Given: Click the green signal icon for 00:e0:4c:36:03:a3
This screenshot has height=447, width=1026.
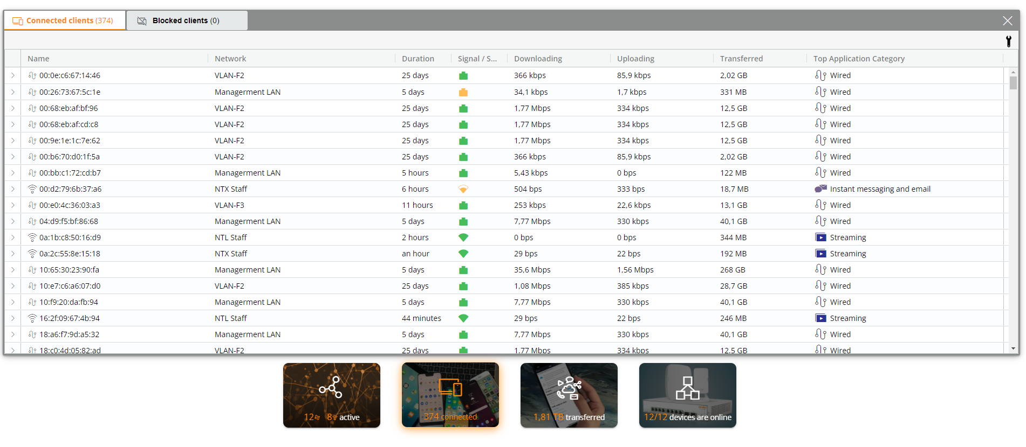Looking at the screenshot, I should pos(463,205).
